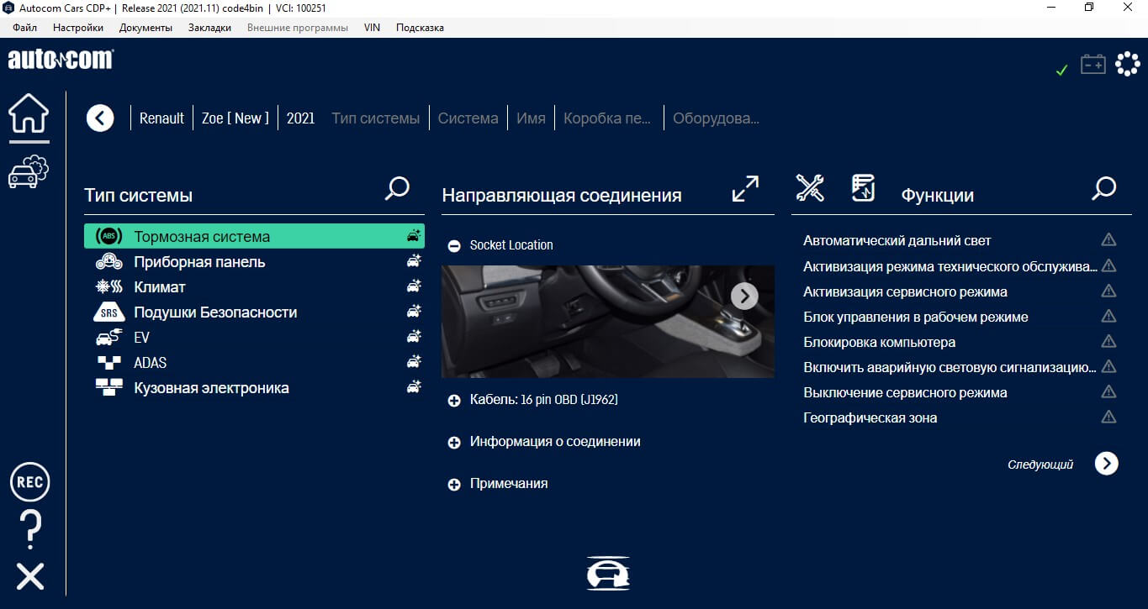This screenshot has height=609, width=1148.
Task: Open the Файл menu
Action: point(25,28)
